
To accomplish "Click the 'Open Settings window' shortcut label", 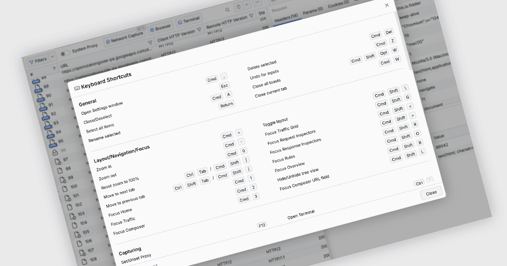I will click(102, 108).
